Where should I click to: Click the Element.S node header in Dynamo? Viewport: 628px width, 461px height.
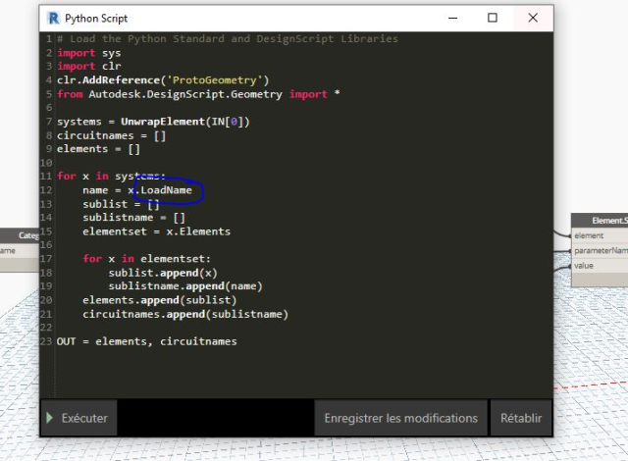(x=600, y=221)
